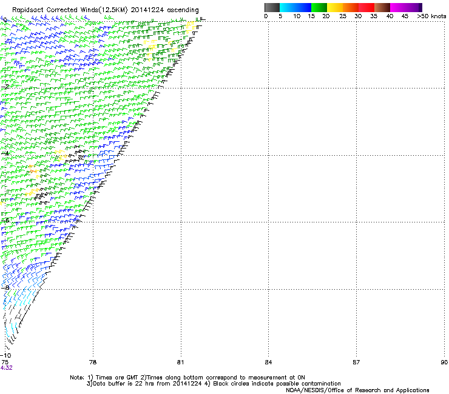Click the longitude label 87
Screen dimensions: 449x394
356,362
